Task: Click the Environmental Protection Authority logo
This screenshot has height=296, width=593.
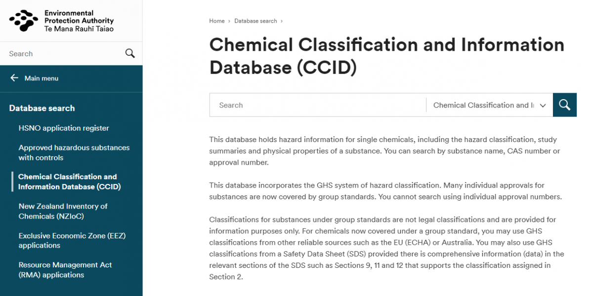Action: pos(61,21)
